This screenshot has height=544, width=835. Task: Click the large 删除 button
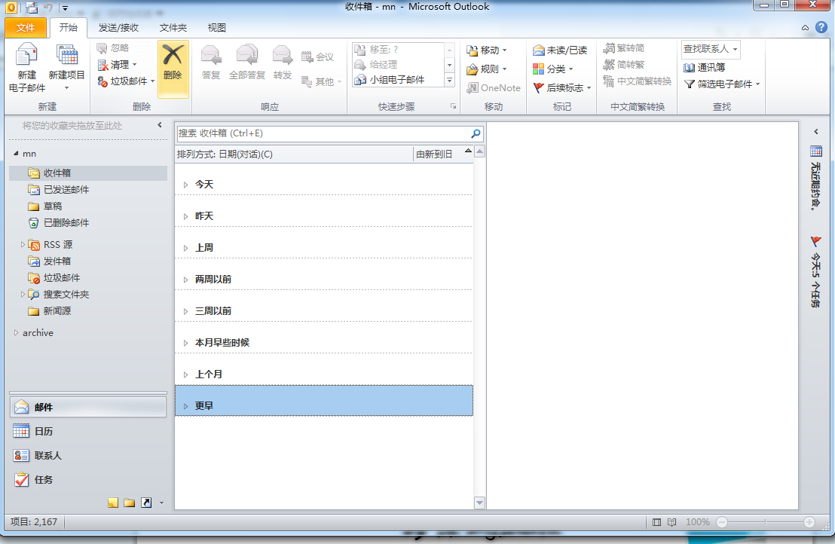pyautogui.click(x=173, y=69)
